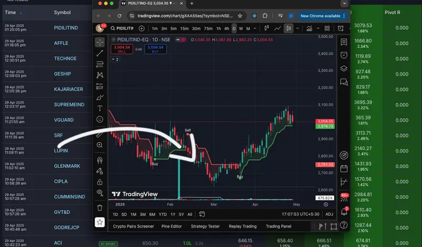Expand the time interval dropdown arrow
This screenshot has width=422, height=247.
coord(255,28)
